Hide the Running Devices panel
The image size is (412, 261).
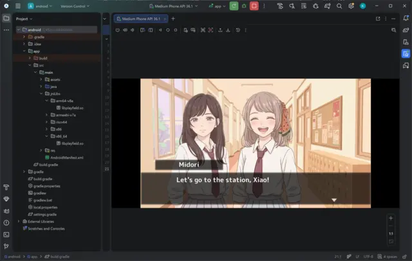[393, 19]
